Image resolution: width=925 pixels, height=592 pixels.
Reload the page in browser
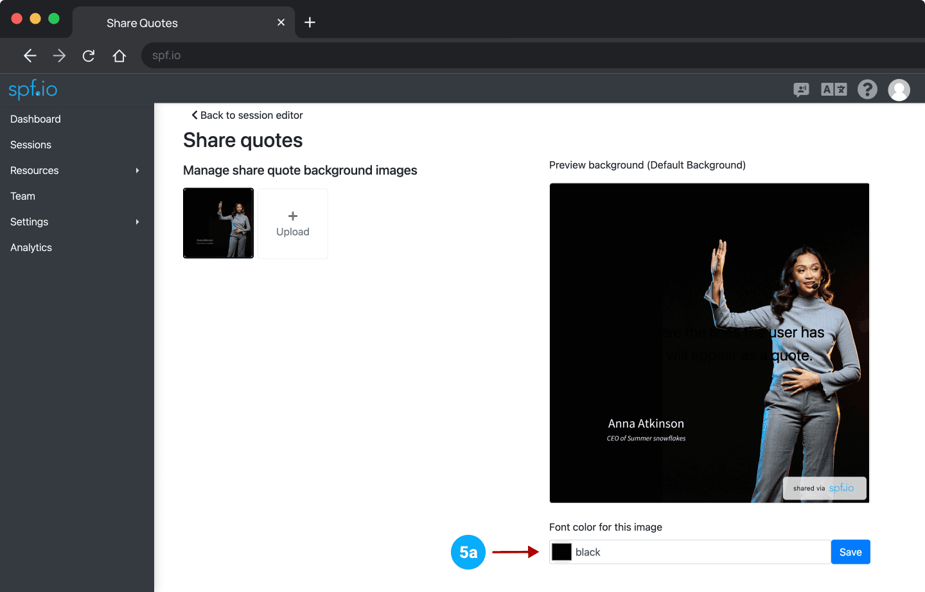tap(89, 56)
